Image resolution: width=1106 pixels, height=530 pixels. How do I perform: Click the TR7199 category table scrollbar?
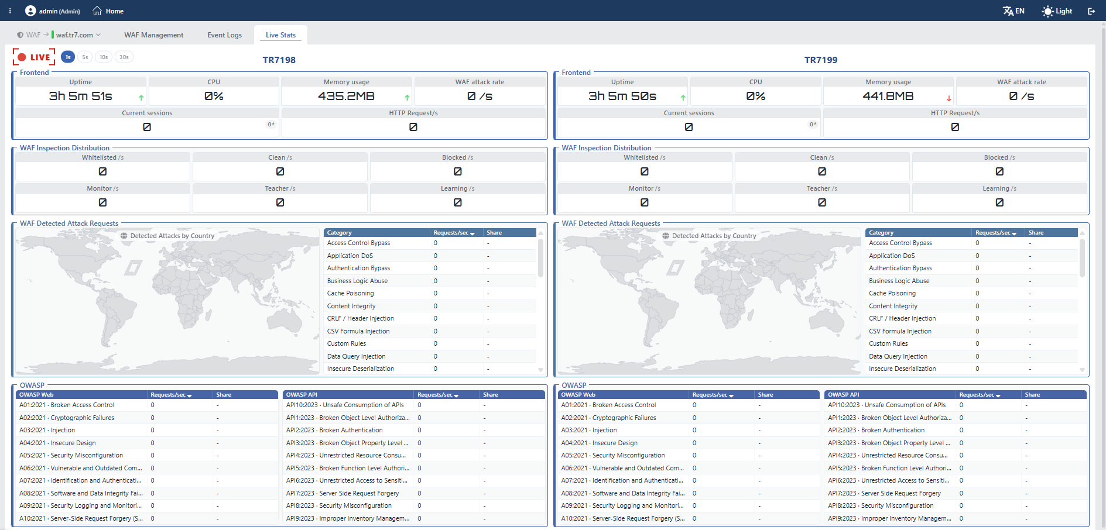pos(1082,258)
